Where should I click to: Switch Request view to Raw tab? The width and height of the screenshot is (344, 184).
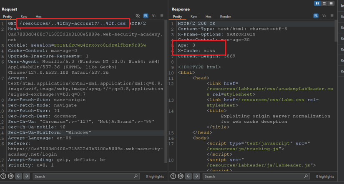click(x=24, y=17)
